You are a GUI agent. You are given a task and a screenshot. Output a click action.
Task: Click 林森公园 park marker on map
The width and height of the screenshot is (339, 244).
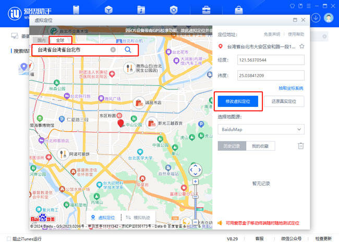57,82
